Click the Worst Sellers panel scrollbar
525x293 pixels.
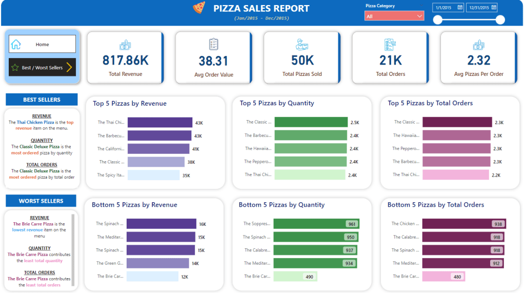pyautogui.click(x=72, y=249)
